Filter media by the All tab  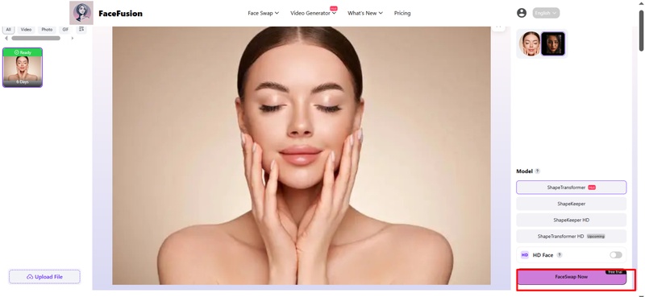pos(9,30)
